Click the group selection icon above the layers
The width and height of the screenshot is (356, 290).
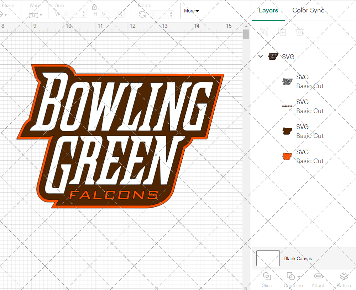[x=264, y=32]
